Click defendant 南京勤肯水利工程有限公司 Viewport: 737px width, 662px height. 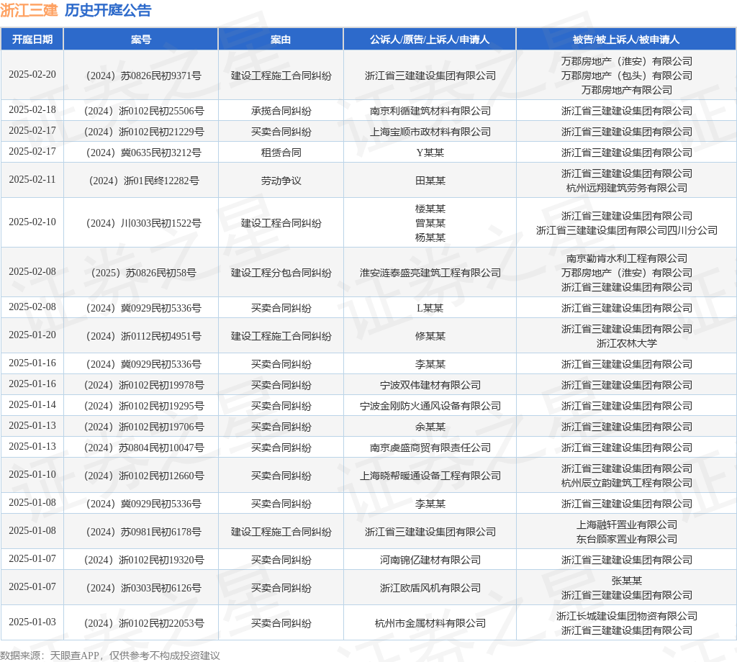[627, 258]
